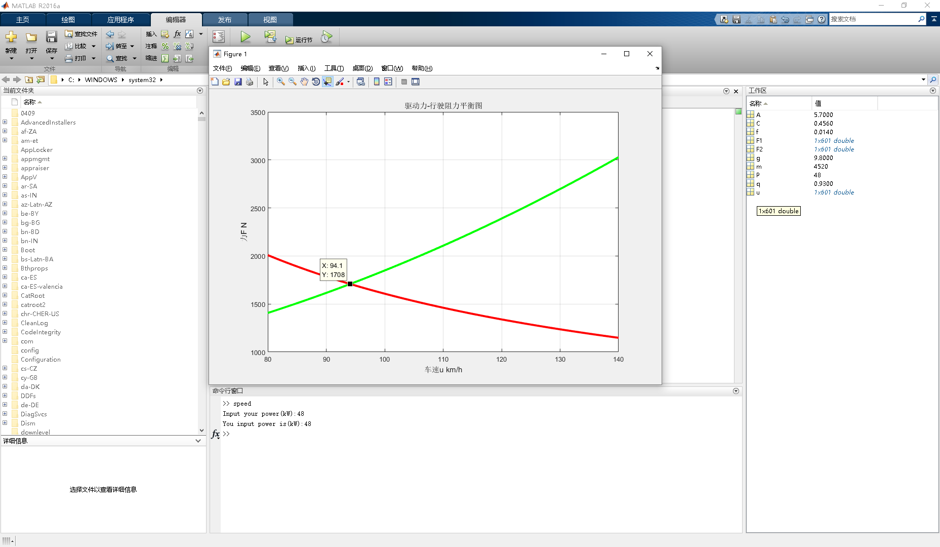Screen dimensions: 940x547
Task: Select the Pan hand tool in figure toolbar
Action: pyautogui.click(x=304, y=82)
